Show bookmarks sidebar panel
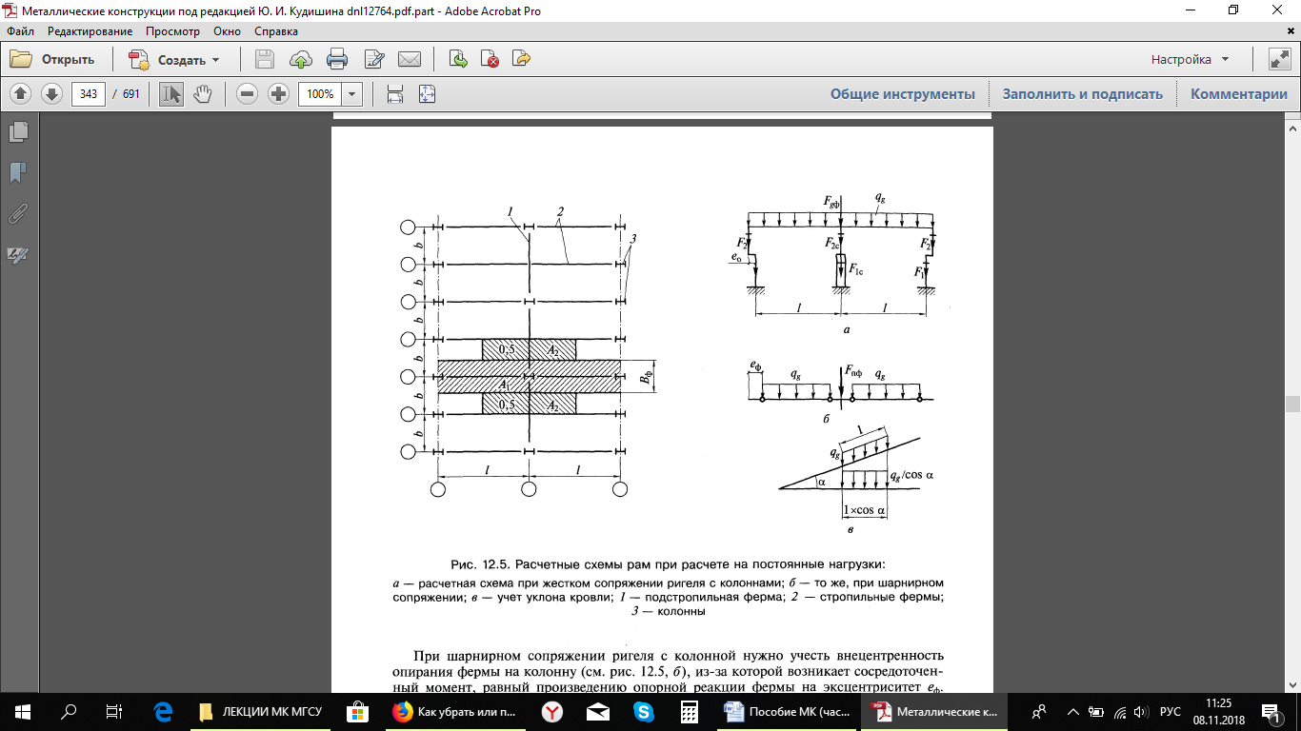The image size is (1301, 731). click(18, 172)
